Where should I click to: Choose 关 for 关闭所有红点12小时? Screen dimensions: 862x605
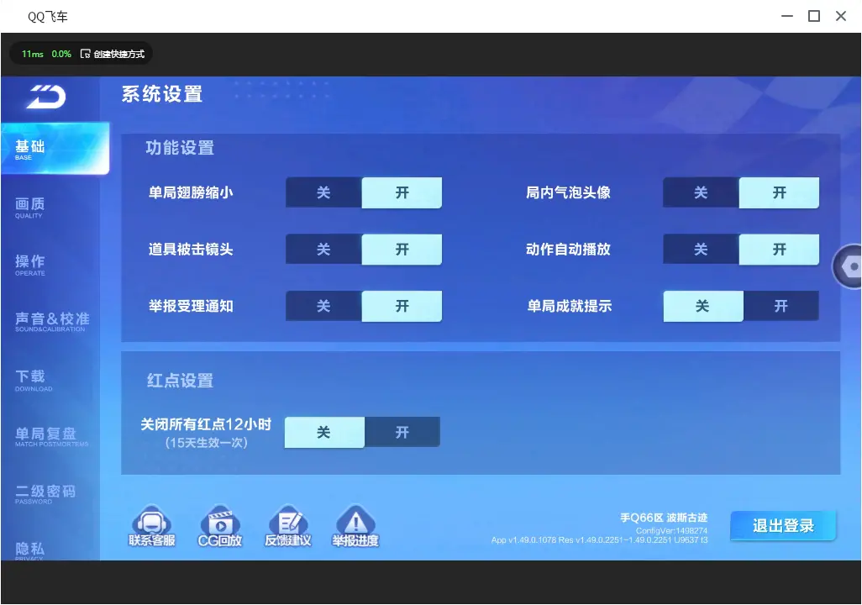pos(324,432)
